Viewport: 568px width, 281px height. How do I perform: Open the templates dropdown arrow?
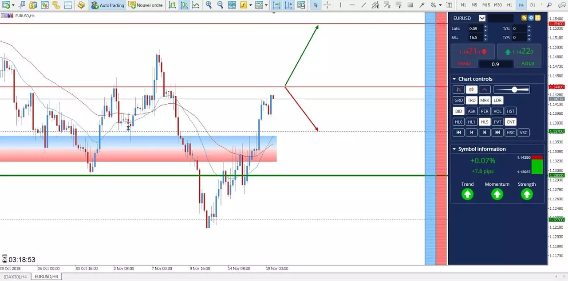(x=266, y=5)
